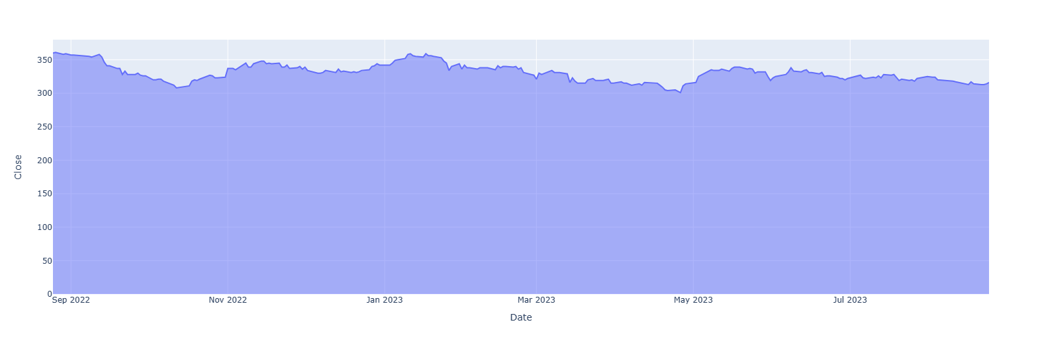This screenshot has width=1042, height=347.
Task: Click the 'Mar 2023' x-axis tick label
Action: point(536,300)
